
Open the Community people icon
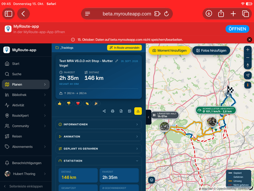[x=7, y=126]
